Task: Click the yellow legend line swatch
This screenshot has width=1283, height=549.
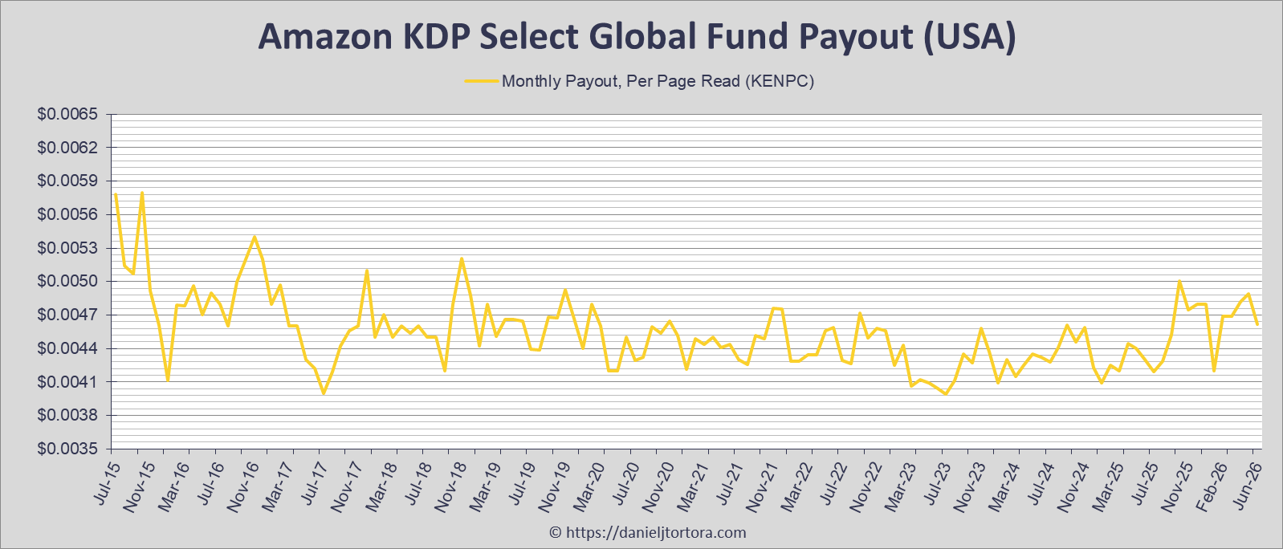Action: [x=480, y=81]
